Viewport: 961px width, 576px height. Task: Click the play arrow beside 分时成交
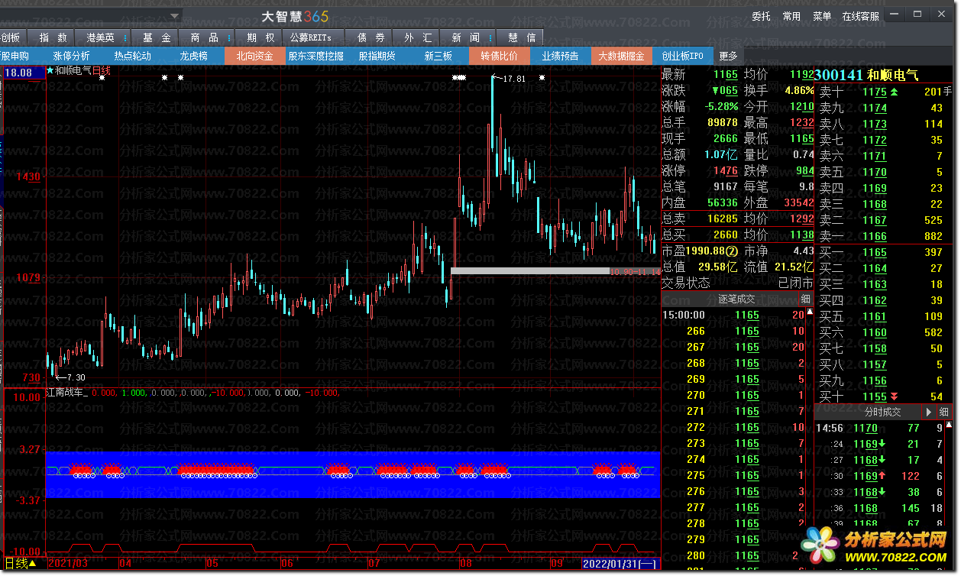[x=930, y=412]
